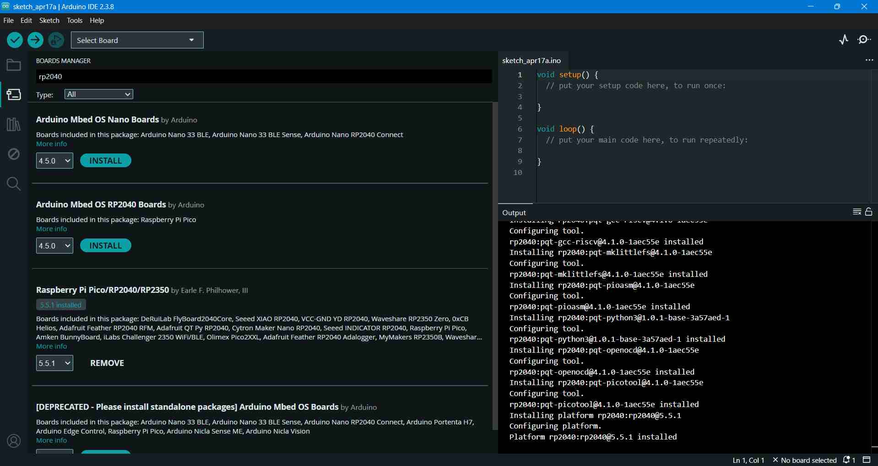Click the BOARDS MANAGER panel heading

tap(63, 61)
